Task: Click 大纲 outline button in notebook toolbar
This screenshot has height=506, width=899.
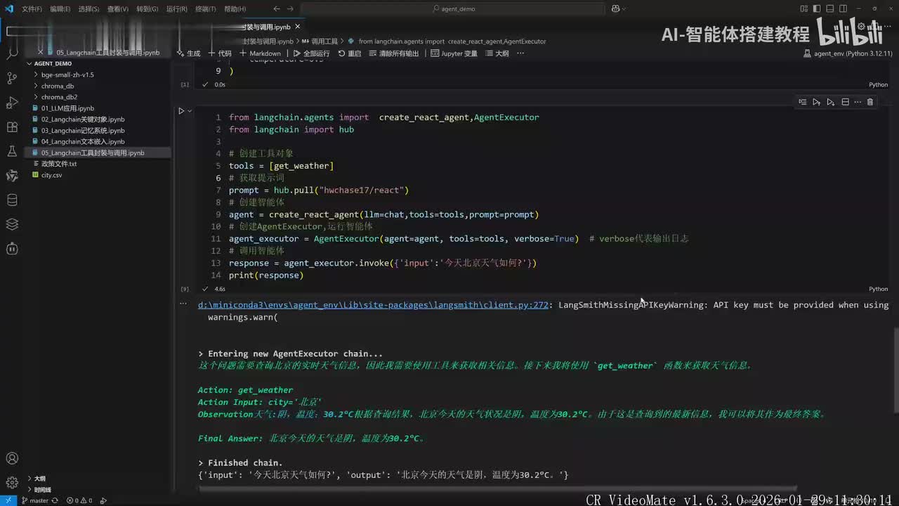Action: tap(497, 53)
